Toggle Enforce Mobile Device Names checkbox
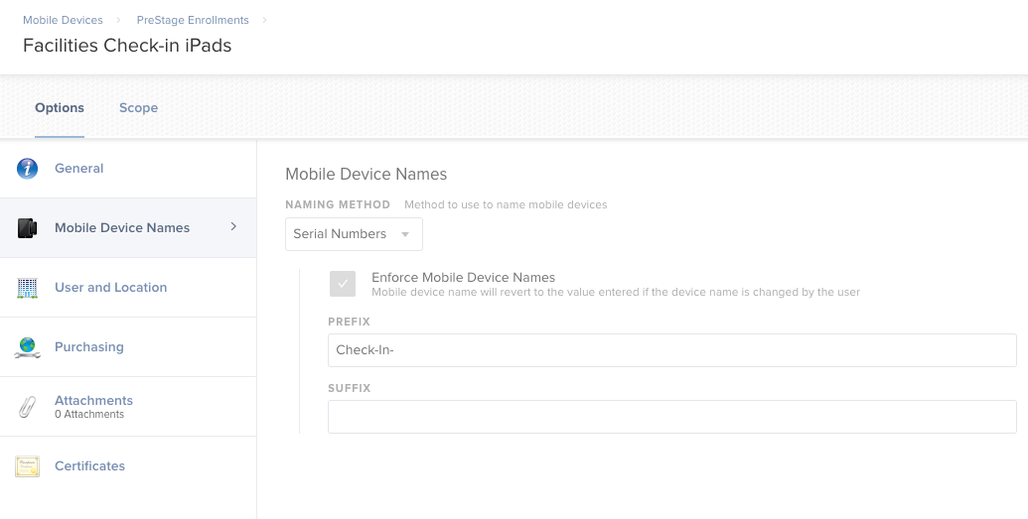Image resolution: width=1028 pixels, height=519 pixels. (x=343, y=284)
